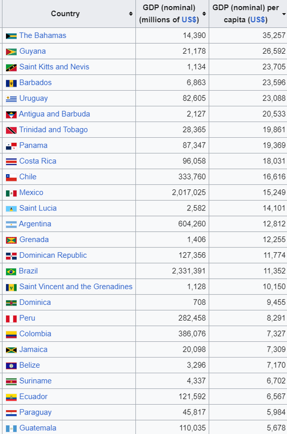Click the Ecuador flag icon

click(11, 397)
